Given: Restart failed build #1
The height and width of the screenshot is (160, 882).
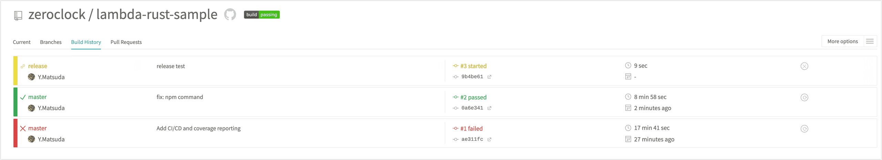Looking at the screenshot, I should pos(804,129).
